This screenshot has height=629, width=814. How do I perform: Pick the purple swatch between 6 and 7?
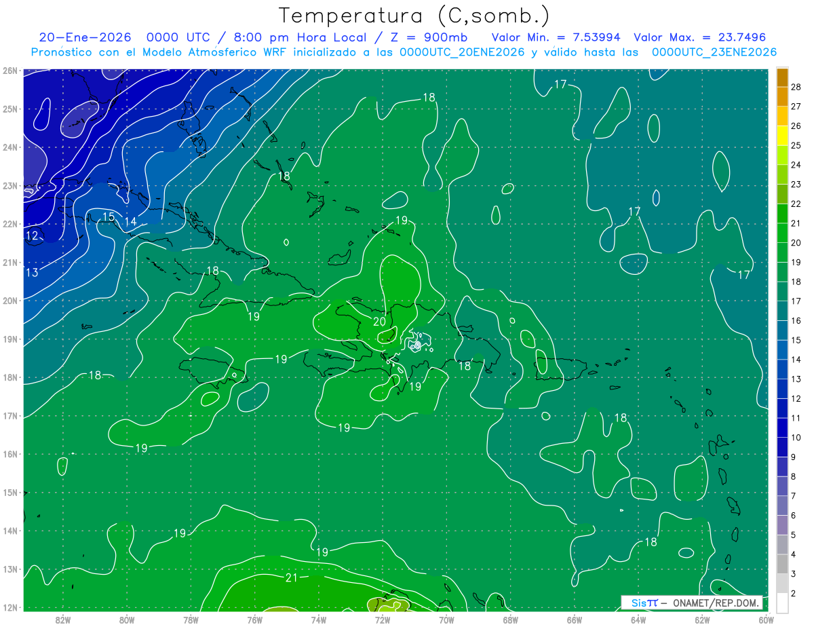[x=782, y=506]
